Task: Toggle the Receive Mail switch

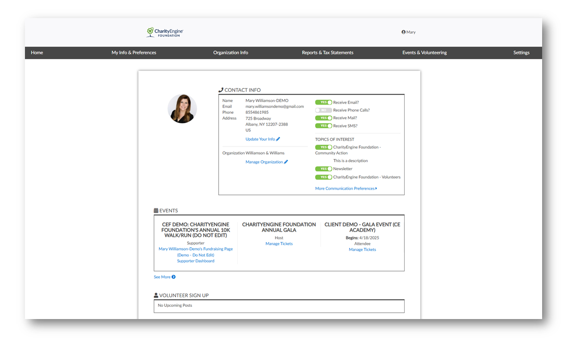Action: coord(323,118)
